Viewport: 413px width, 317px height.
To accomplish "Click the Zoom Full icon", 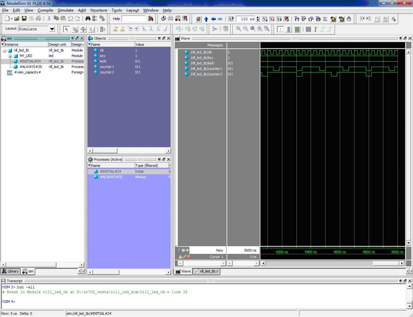I will [252, 29].
